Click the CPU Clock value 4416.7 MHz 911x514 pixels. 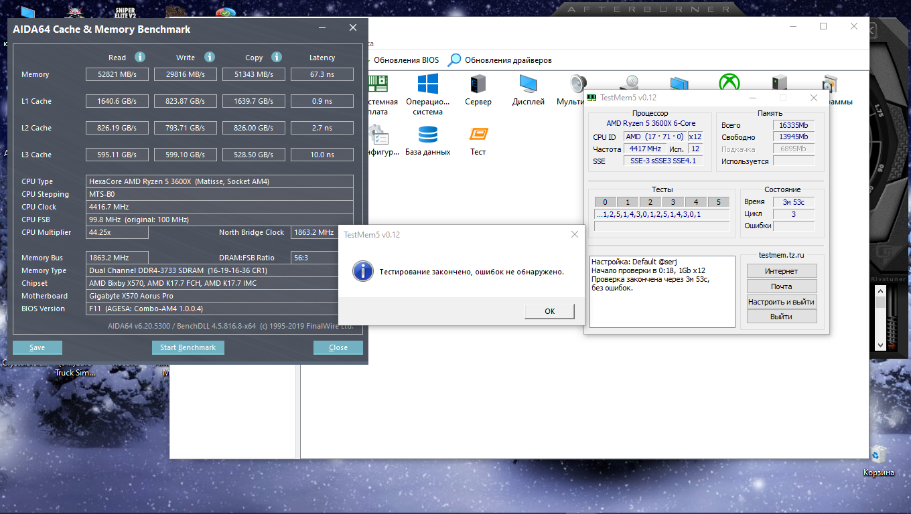pyautogui.click(x=220, y=207)
